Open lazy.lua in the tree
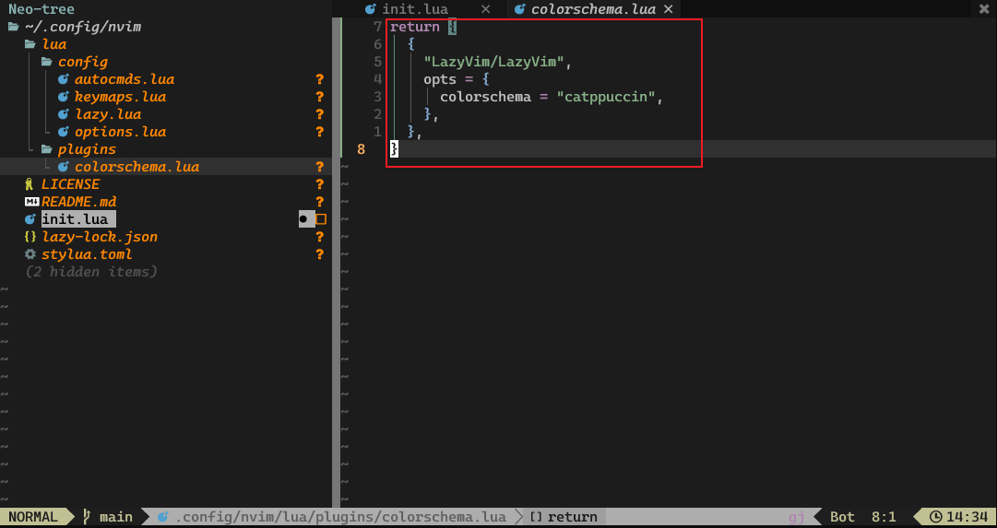This screenshot has width=997, height=528. [108, 114]
